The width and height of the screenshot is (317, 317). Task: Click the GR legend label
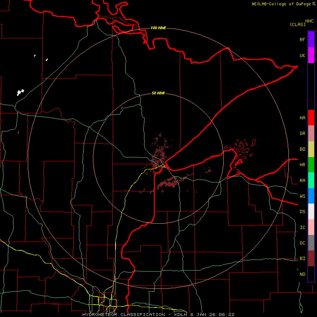click(x=302, y=133)
